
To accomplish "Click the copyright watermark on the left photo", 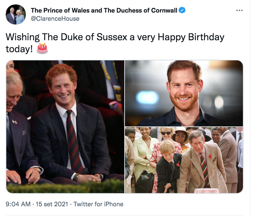I will pyautogui.click(x=120, y=191).
